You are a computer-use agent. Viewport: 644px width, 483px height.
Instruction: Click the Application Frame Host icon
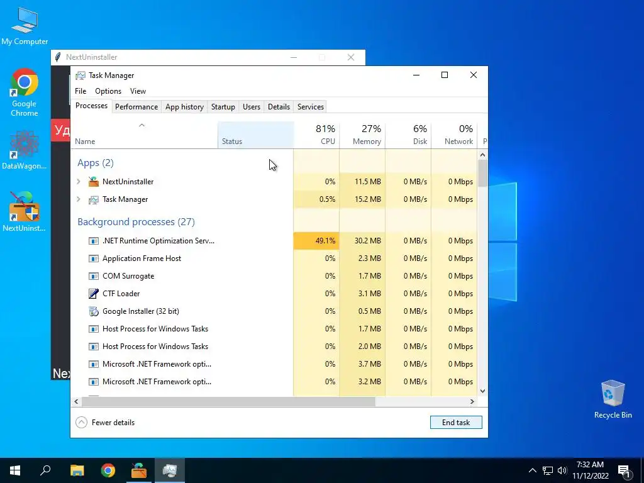pos(94,258)
